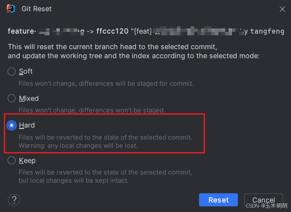Open help with the question mark button
This screenshot has width=291, height=212.
click(x=14, y=200)
